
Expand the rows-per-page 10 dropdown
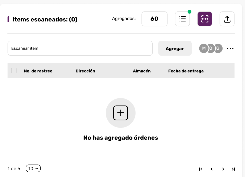click(33, 168)
